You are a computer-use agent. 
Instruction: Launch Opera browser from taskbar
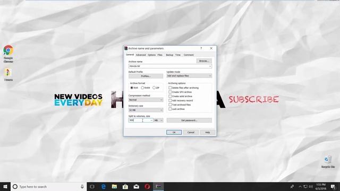tap(147, 186)
